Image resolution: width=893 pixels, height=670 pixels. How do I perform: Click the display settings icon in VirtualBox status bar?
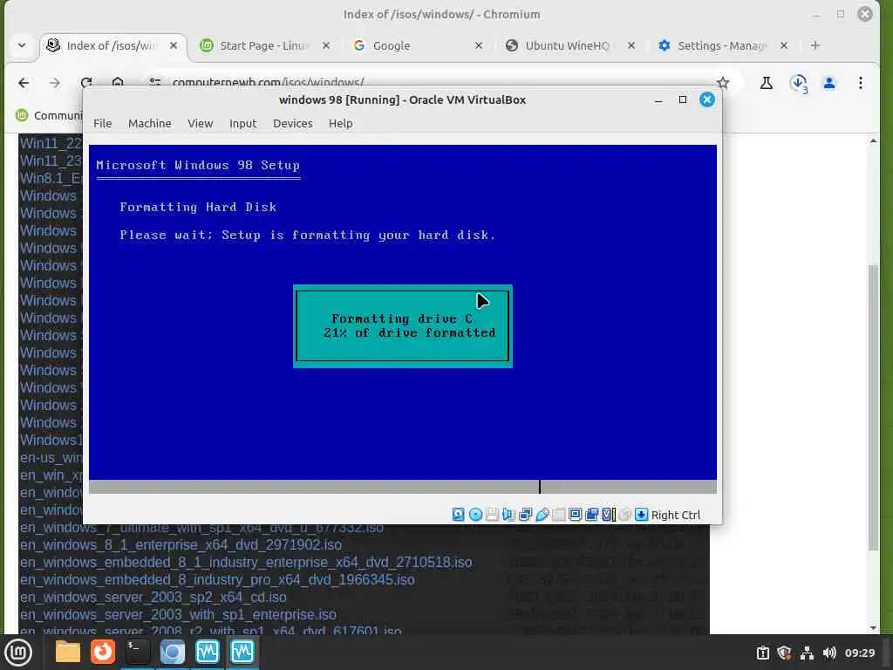(x=576, y=515)
